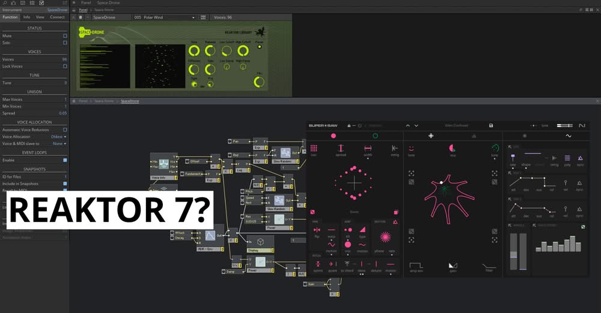Toggle the Lock Voices checkbox
This screenshot has height=313, width=601.
point(65,66)
